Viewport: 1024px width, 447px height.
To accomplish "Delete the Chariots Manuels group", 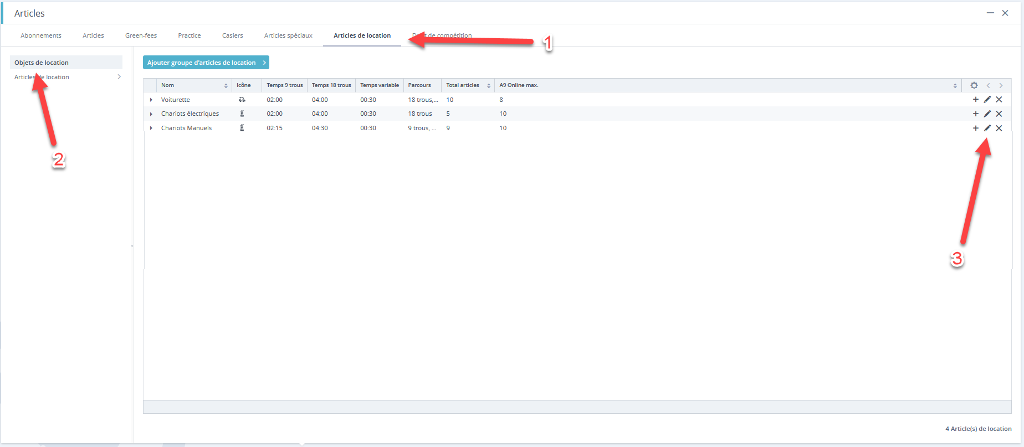I will pos(999,128).
